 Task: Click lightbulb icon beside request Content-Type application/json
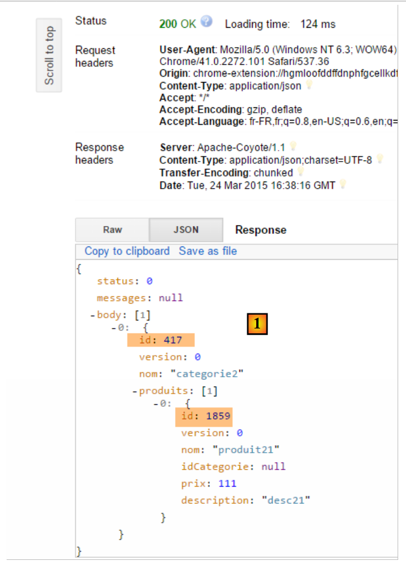pos(310,86)
